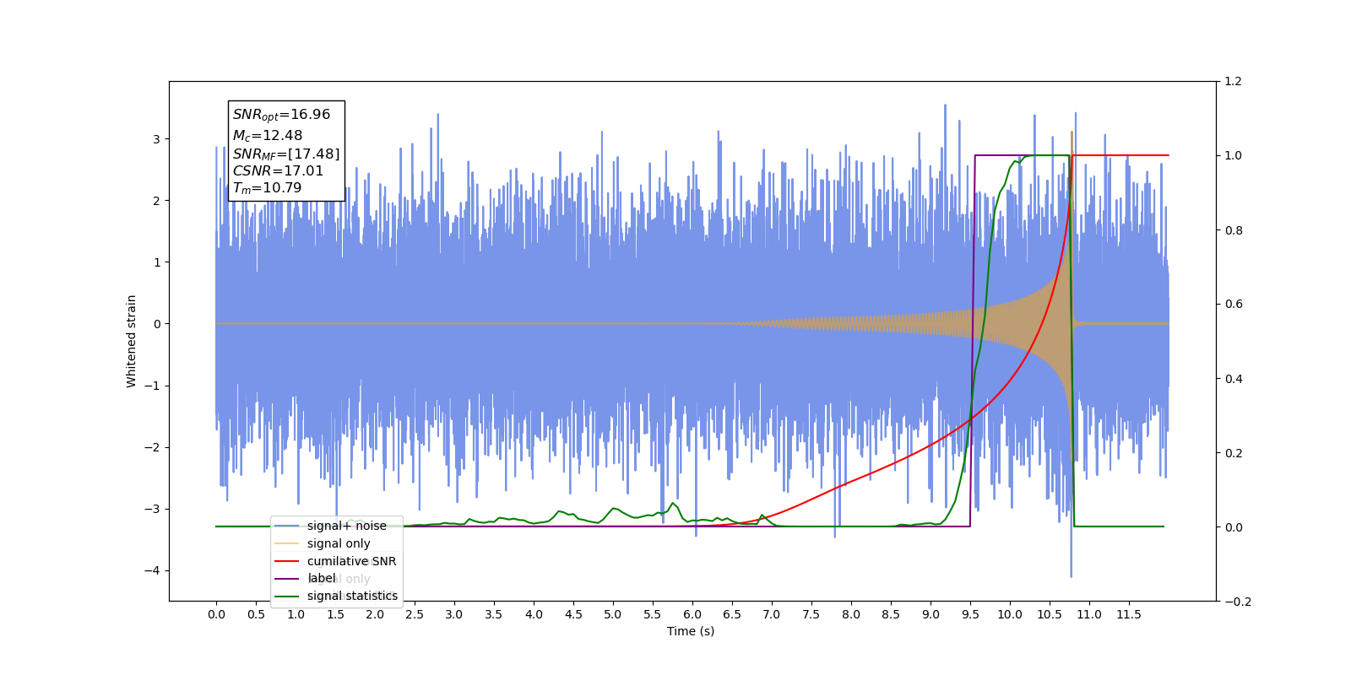Viewport: 1351px width, 675px height.
Task: Click the right-axis tick label 0.6
Action: [1234, 305]
